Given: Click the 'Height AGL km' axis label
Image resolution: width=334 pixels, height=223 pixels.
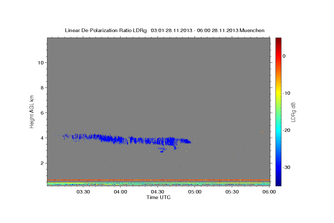Looking at the screenshot, I should (32, 111).
